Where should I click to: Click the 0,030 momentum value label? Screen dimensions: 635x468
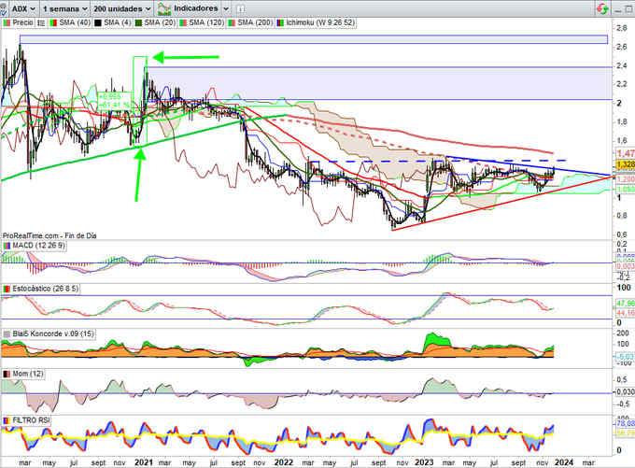click(x=626, y=391)
